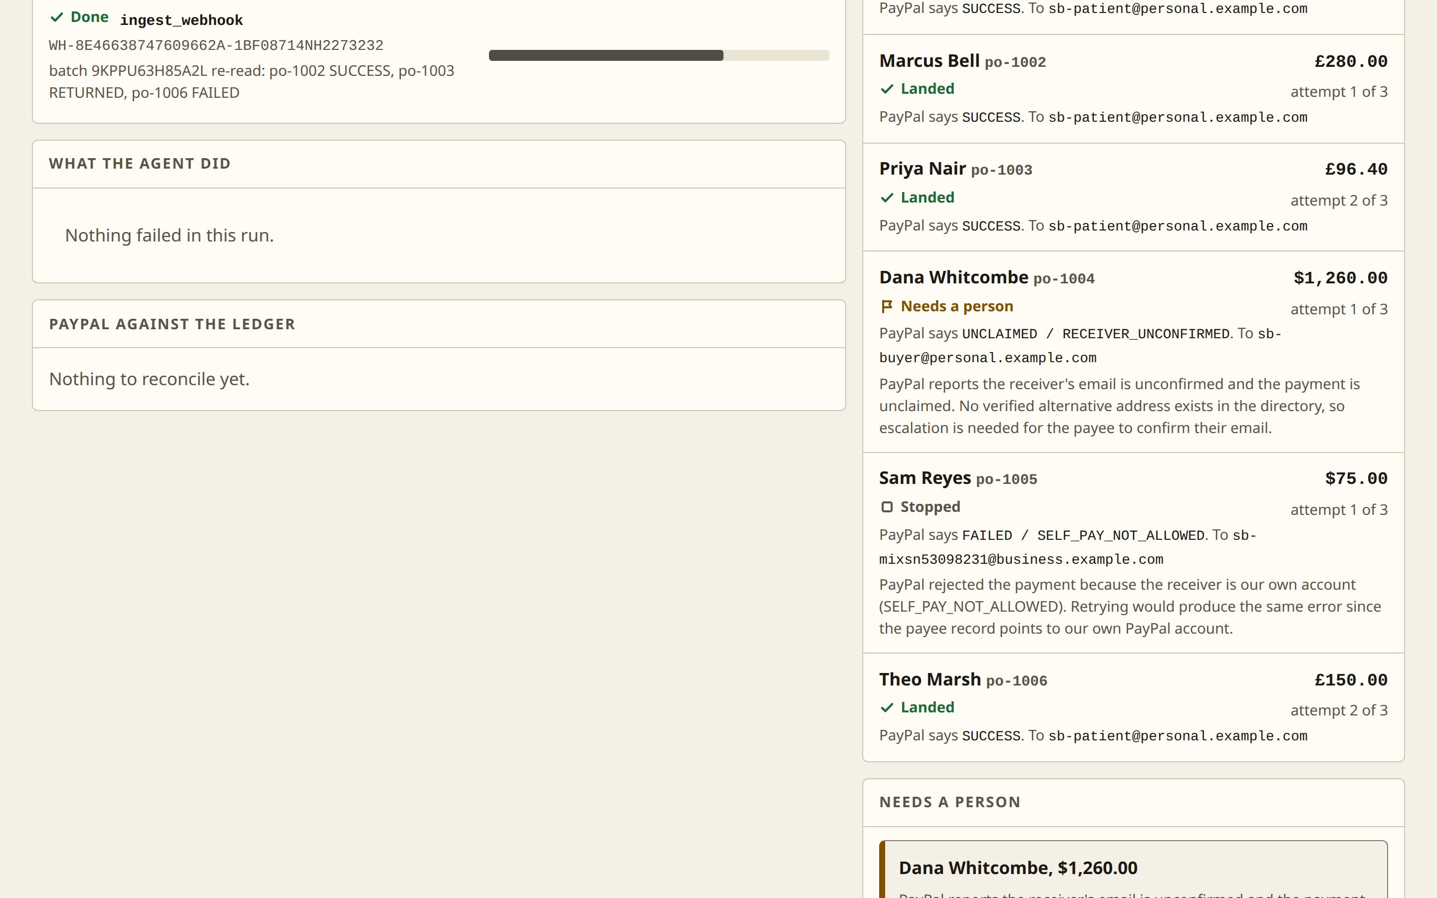Click the batch 9KPPU63H85A2L re-read summary
This screenshot has height=898, width=1437.
(252, 81)
